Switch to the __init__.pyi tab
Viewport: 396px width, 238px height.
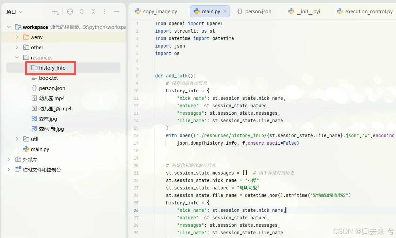pos(304,11)
